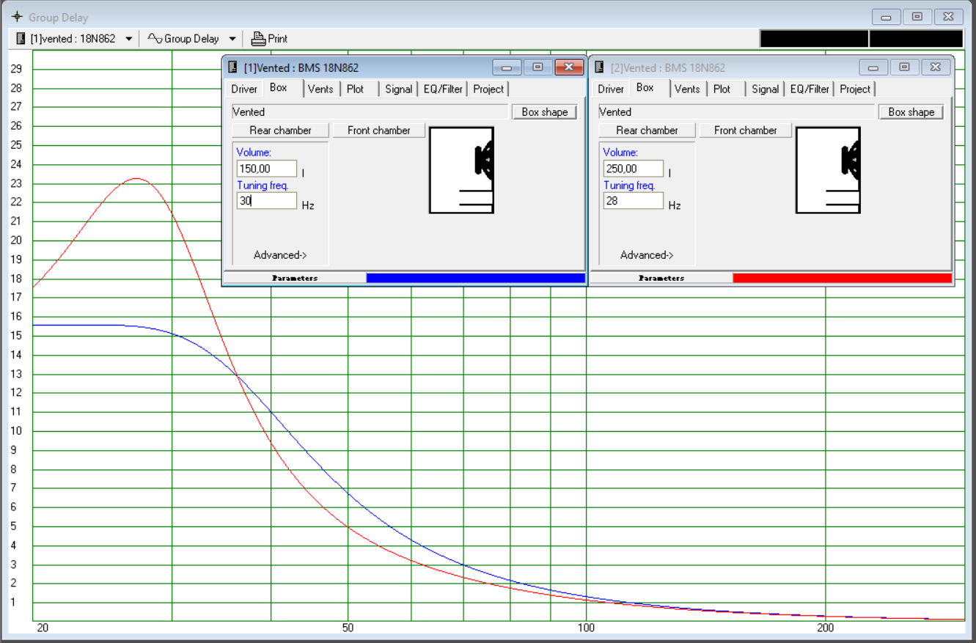Click the [1]Vented window title bar icon
This screenshot has height=643, width=976.
pos(233,67)
